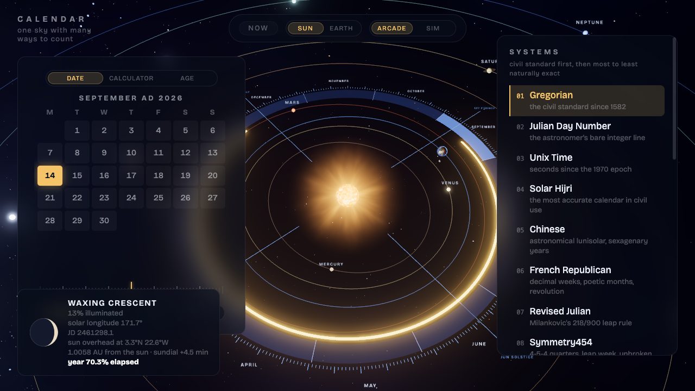The width and height of the screenshot is (695, 391).
Task: Click the Mars planet marker
Action: (x=293, y=110)
